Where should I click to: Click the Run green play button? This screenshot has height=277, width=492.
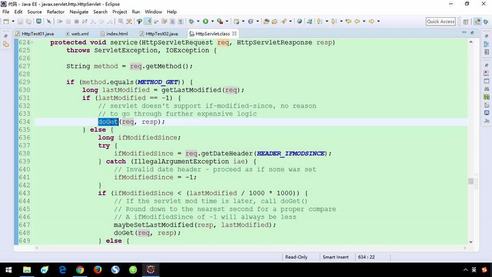click(206, 22)
